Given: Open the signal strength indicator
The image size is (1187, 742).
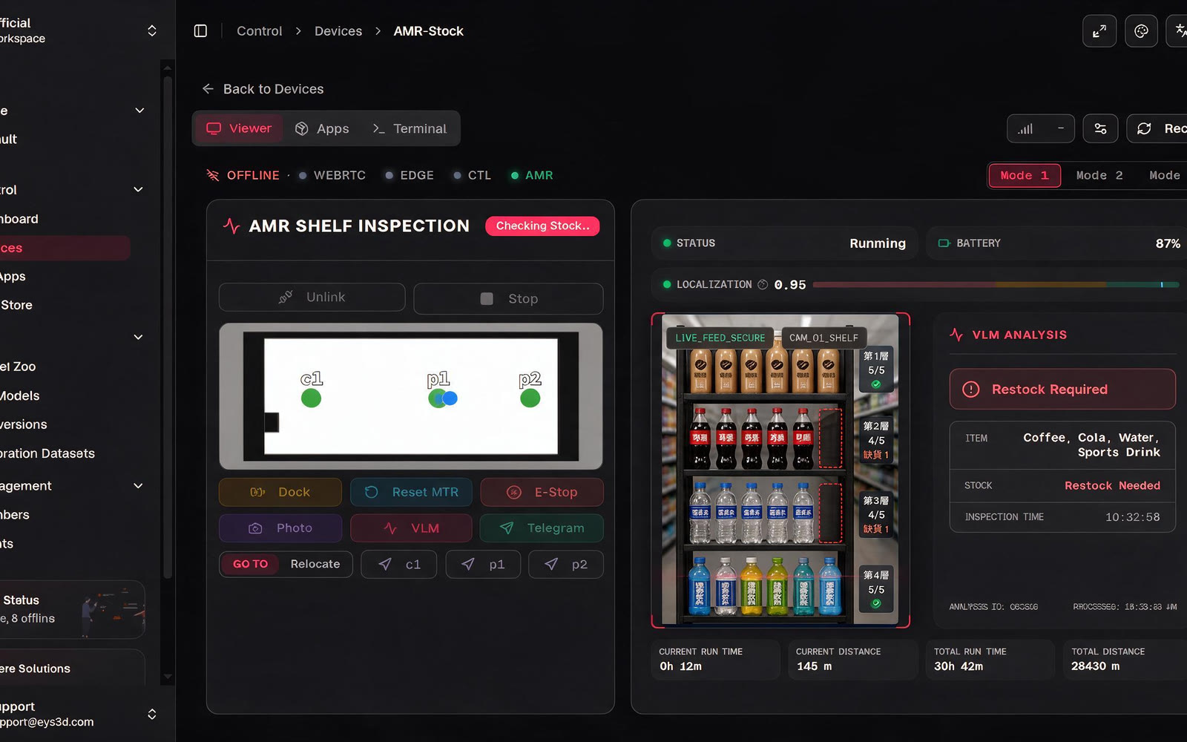Looking at the screenshot, I should coord(1025,128).
